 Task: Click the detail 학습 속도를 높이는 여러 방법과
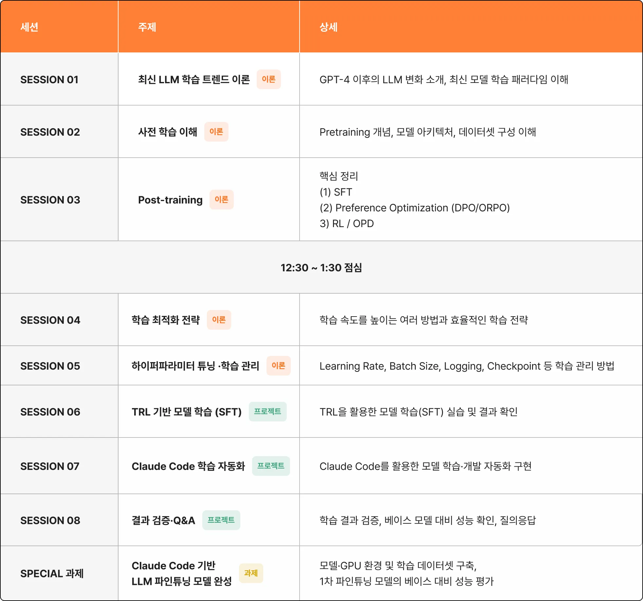(424, 320)
